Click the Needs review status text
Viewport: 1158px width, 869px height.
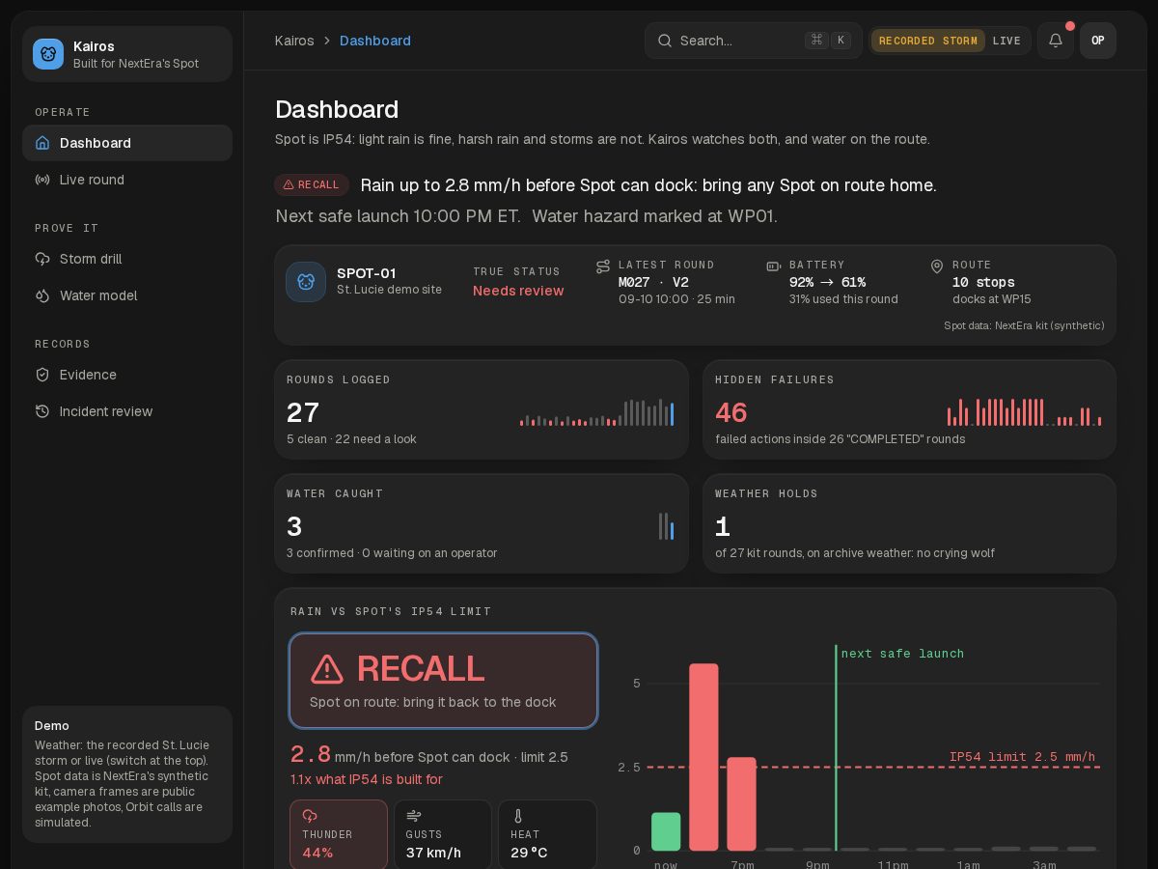tap(518, 291)
